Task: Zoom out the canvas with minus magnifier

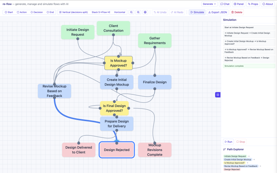Action: (x=131, y=12)
